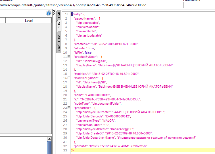215x154 pixels.
Task: Click the "aspectNames" key on line 2
Action: [84, 18]
